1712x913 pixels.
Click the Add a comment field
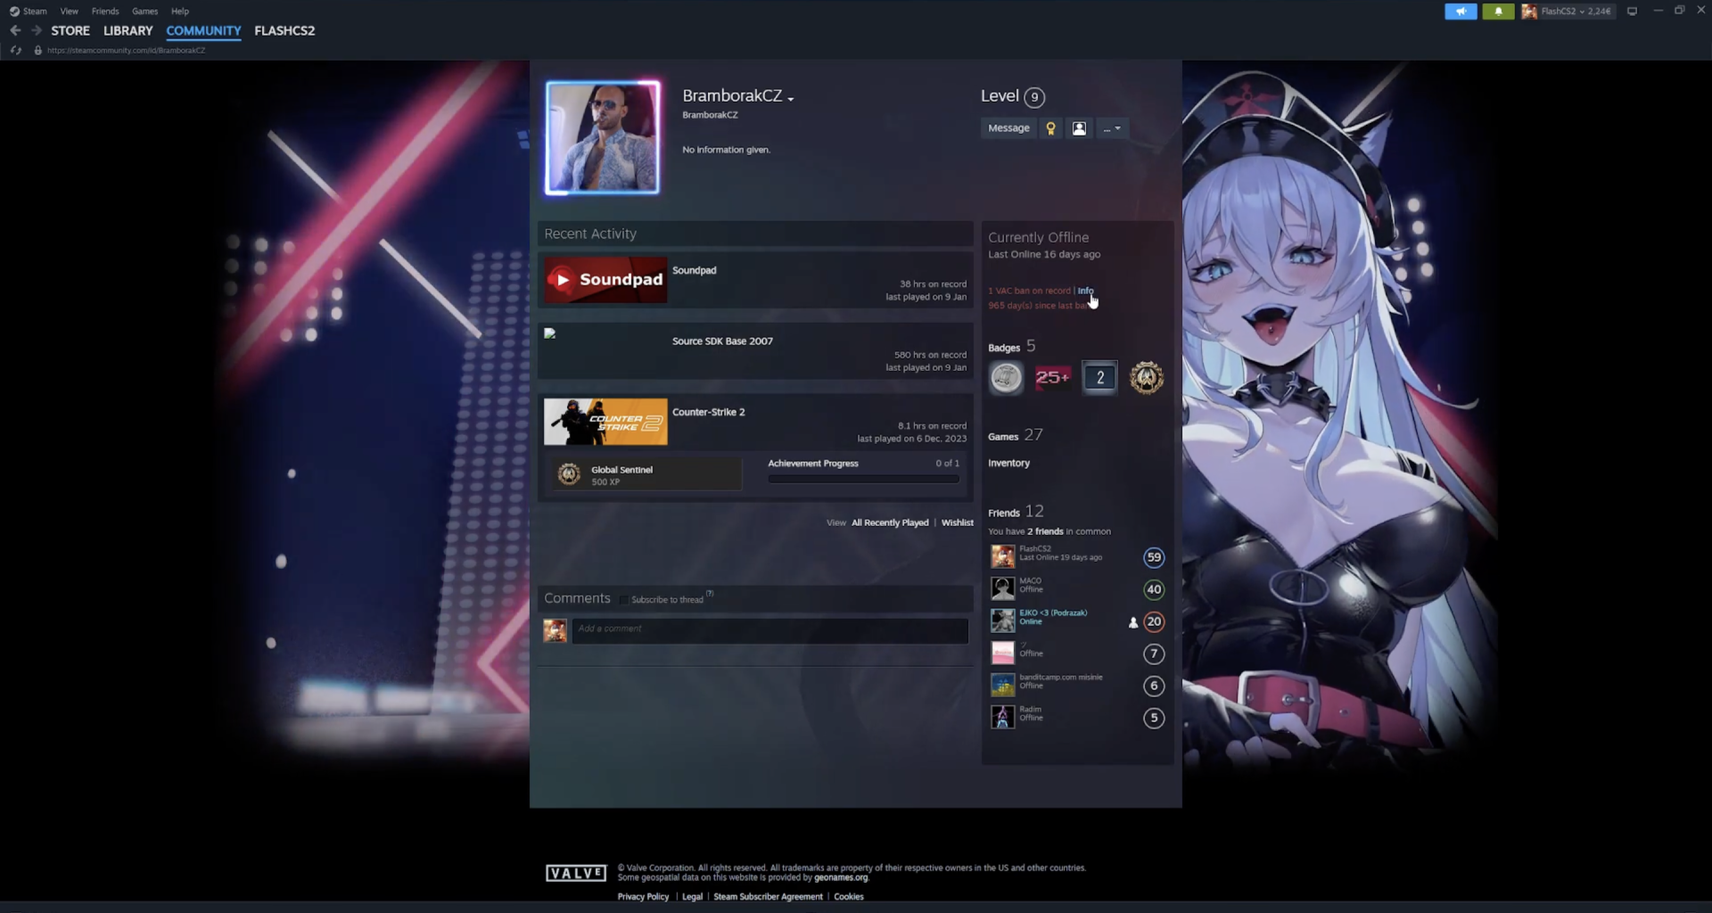(x=770, y=630)
